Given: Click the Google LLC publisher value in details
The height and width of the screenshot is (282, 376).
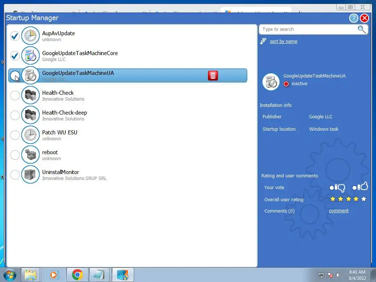Looking at the screenshot, I should click(321, 117).
